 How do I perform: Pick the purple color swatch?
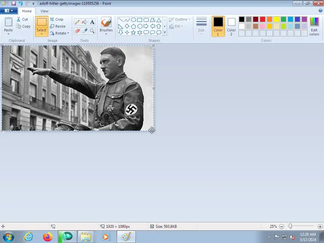[x=304, y=19]
